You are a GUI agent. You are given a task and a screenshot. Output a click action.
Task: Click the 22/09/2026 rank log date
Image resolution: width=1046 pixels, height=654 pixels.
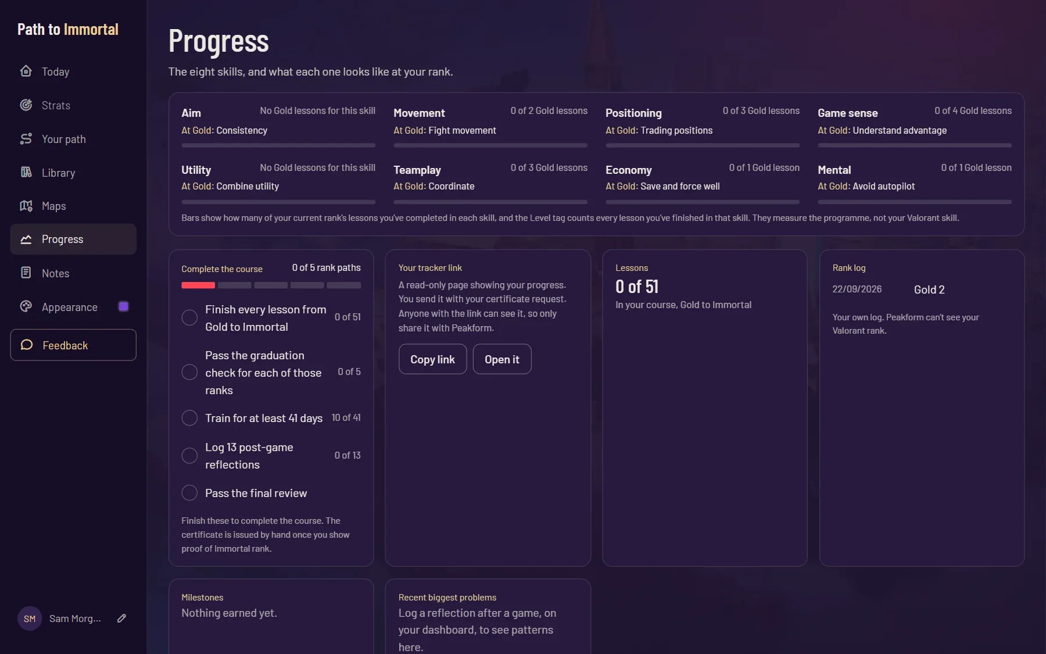coord(857,289)
